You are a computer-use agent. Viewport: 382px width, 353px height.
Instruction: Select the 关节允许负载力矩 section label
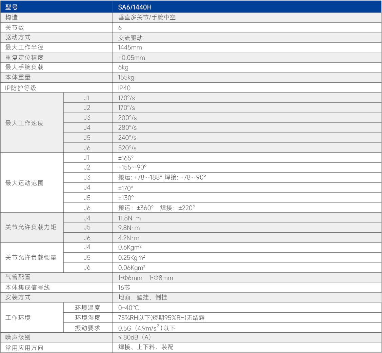click(x=23, y=228)
